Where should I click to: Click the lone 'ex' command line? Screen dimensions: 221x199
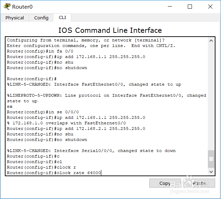[x=10, y=106]
